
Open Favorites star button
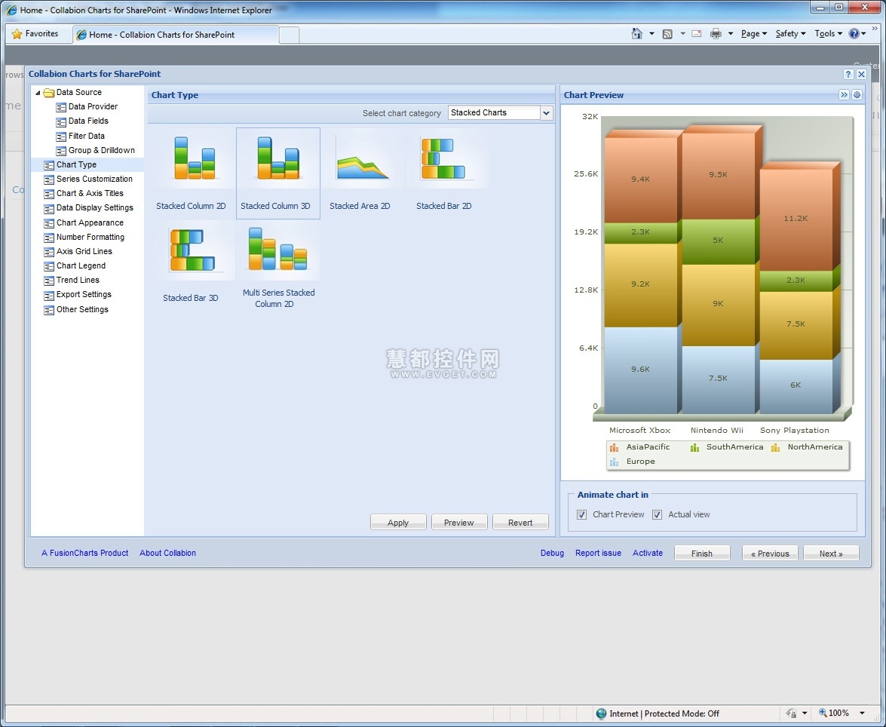coord(35,34)
